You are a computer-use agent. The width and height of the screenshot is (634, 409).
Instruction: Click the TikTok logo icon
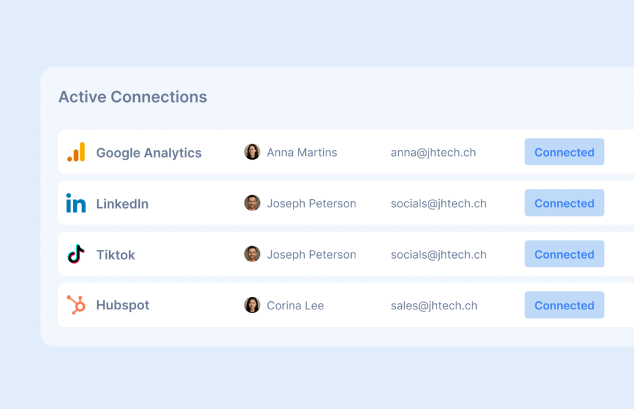point(76,254)
